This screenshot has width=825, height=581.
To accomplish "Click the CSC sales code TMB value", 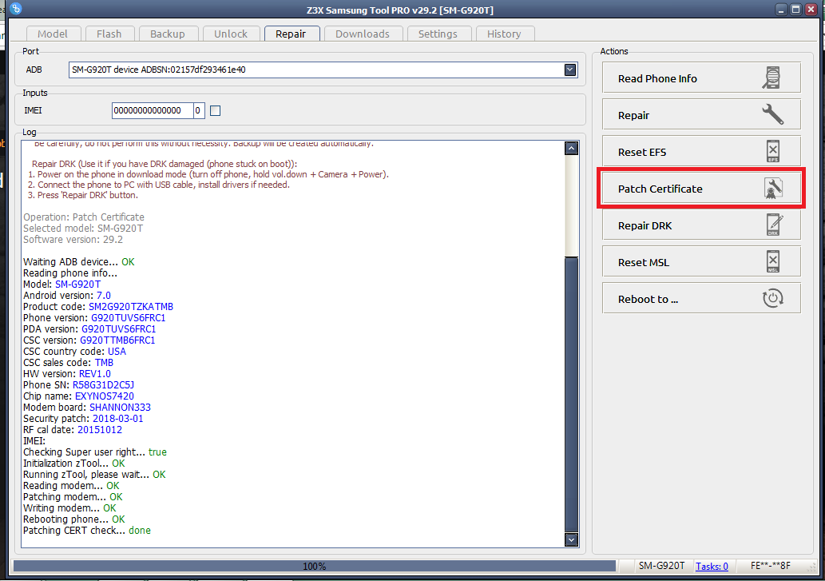I will 104,363.
